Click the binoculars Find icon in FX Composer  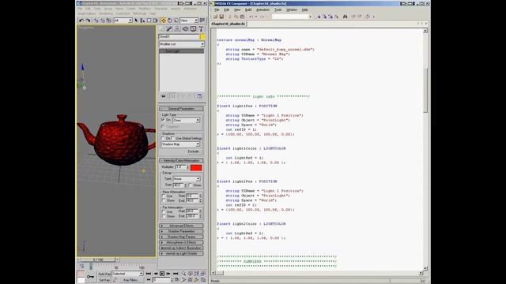click(x=345, y=17)
